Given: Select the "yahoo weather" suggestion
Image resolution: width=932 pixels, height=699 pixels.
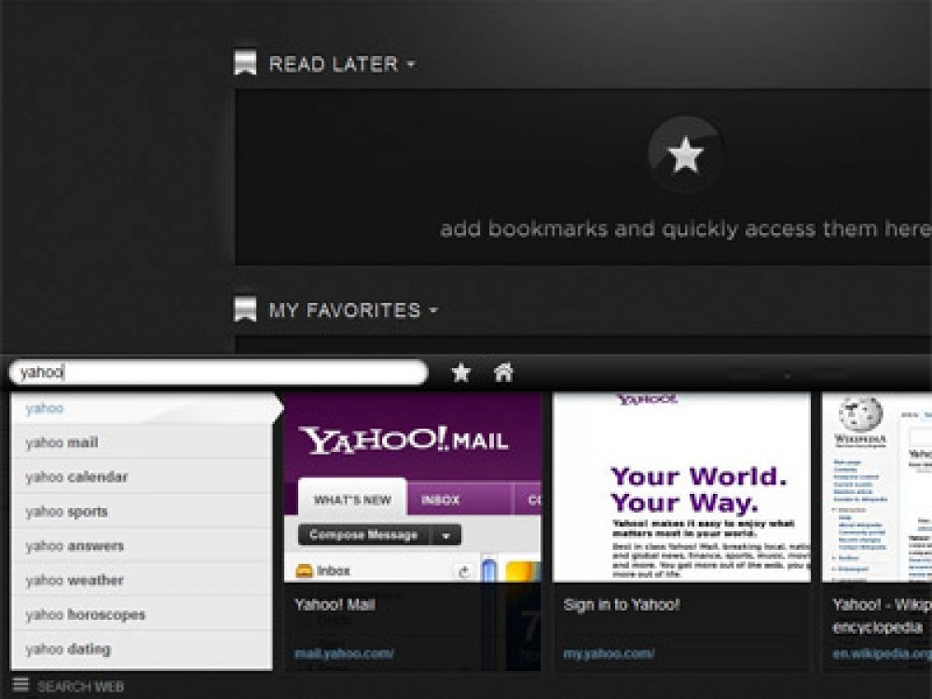Looking at the screenshot, I should [142, 580].
